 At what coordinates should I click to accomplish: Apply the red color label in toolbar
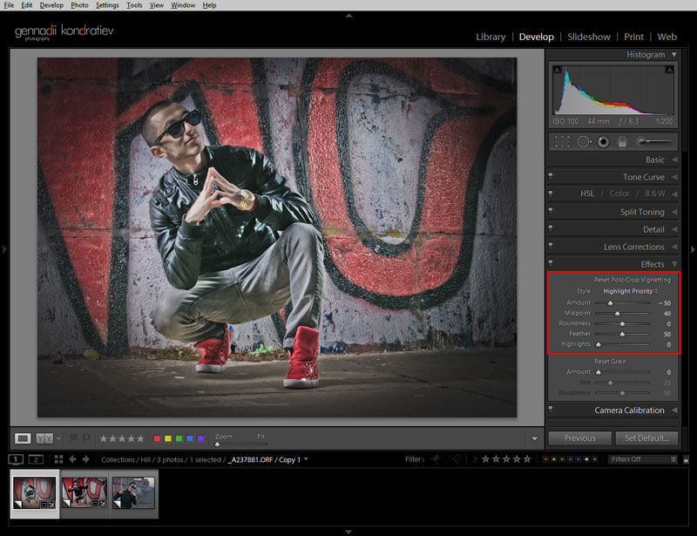[x=157, y=438]
